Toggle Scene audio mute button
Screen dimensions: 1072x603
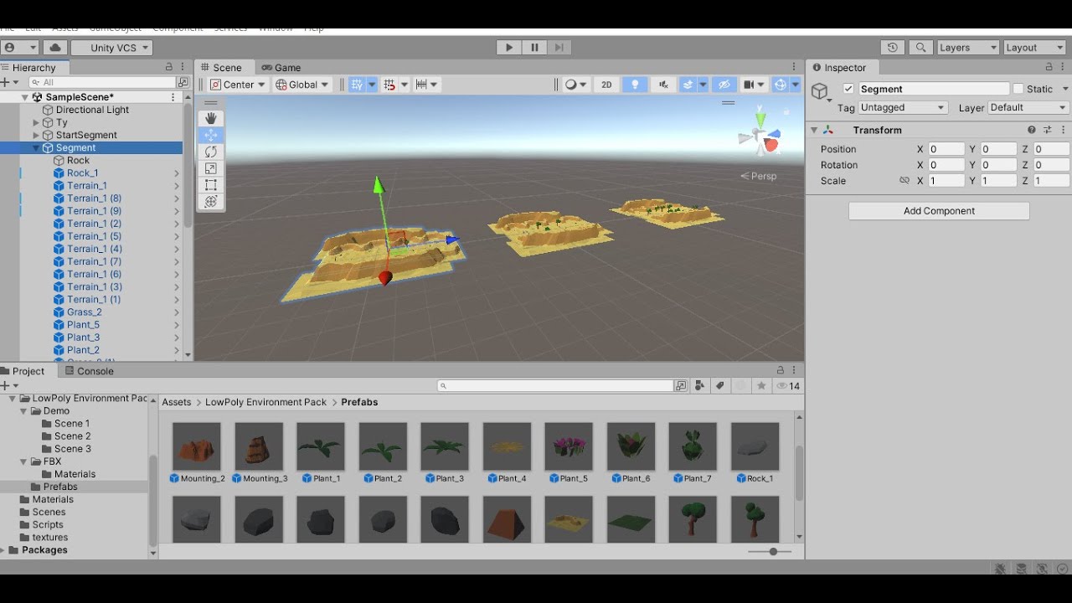click(663, 85)
